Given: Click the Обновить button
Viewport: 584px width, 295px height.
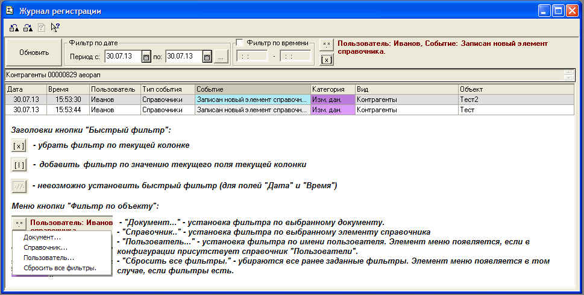Looking at the screenshot, I should click(x=34, y=52).
